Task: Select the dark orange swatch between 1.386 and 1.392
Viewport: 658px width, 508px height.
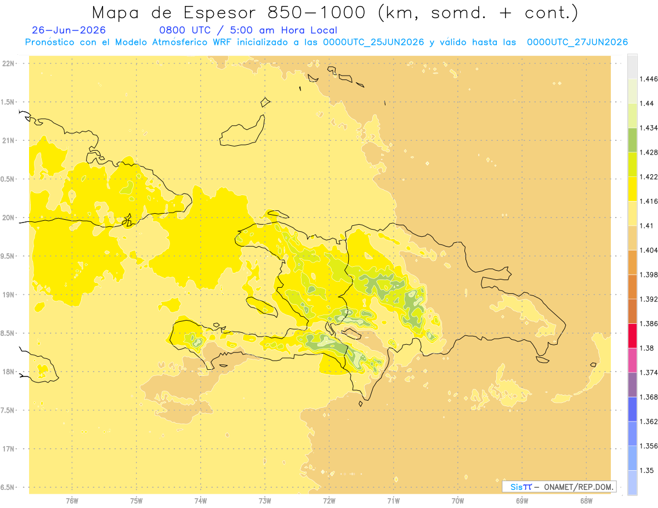Action: (632, 311)
